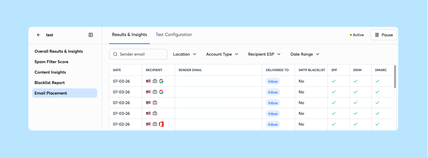Screen dimensions: 428x158
Task: Focus the Sender email search field
Action: (x=138, y=54)
